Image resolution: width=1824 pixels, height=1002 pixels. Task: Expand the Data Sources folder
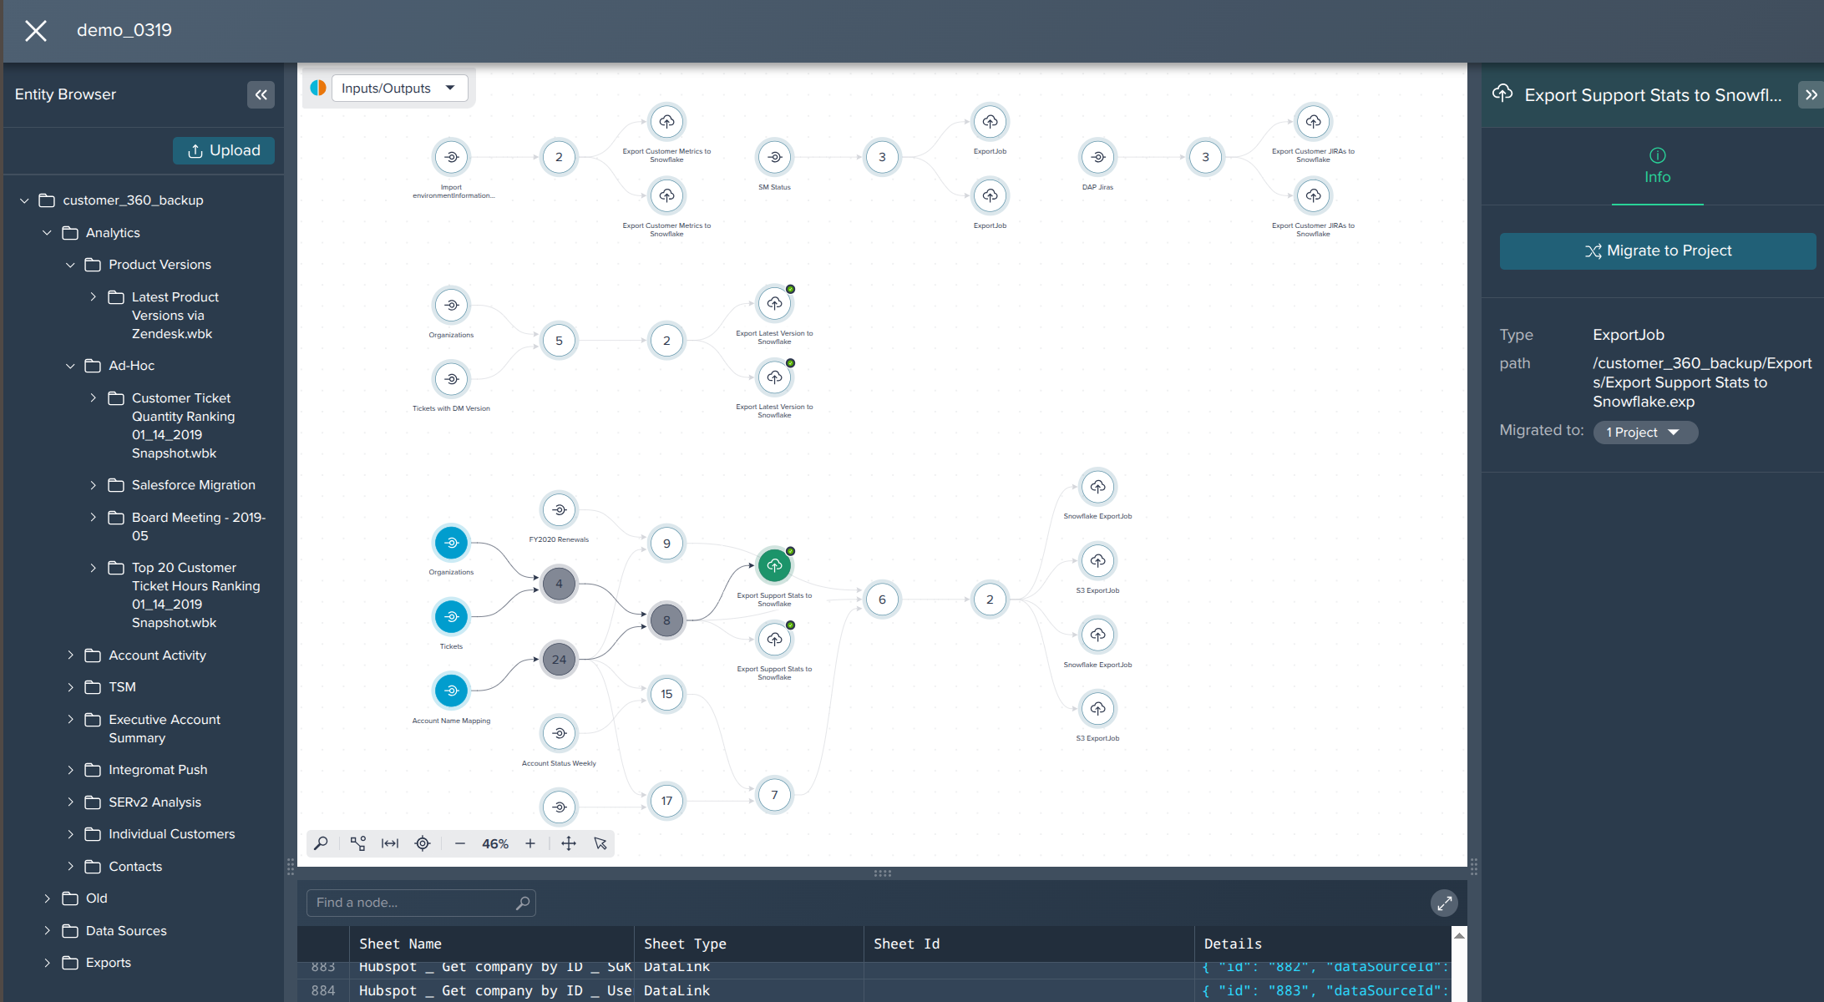tap(48, 930)
